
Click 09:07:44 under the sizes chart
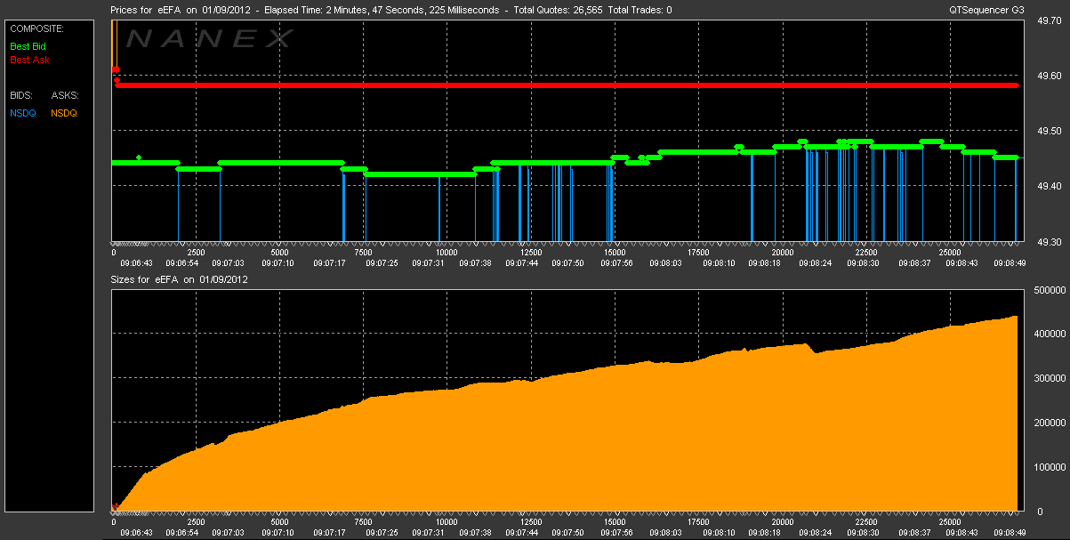pyautogui.click(x=523, y=533)
